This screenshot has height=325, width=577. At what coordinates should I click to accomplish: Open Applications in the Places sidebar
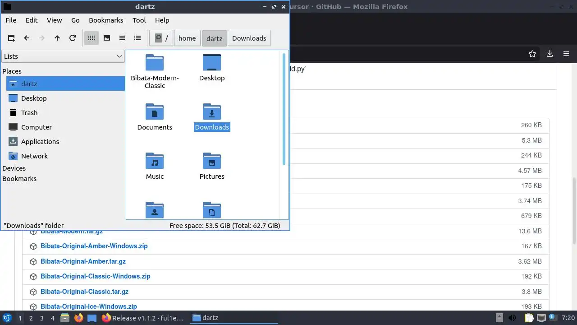tap(65, 141)
